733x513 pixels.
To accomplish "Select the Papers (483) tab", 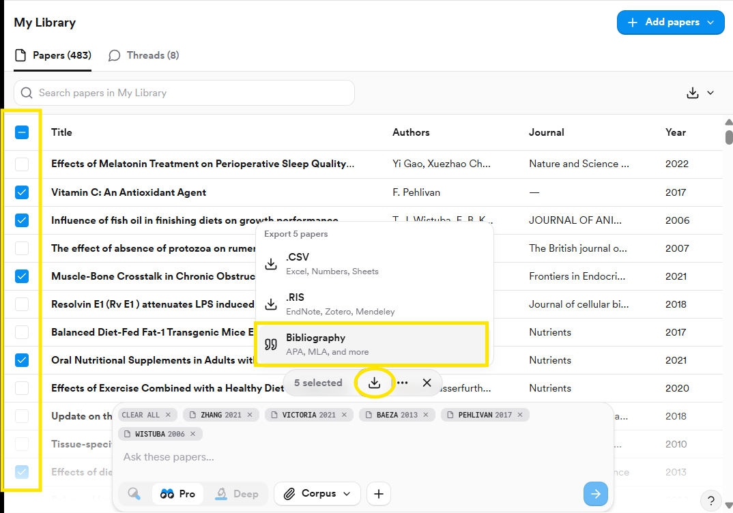I will [x=53, y=55].
